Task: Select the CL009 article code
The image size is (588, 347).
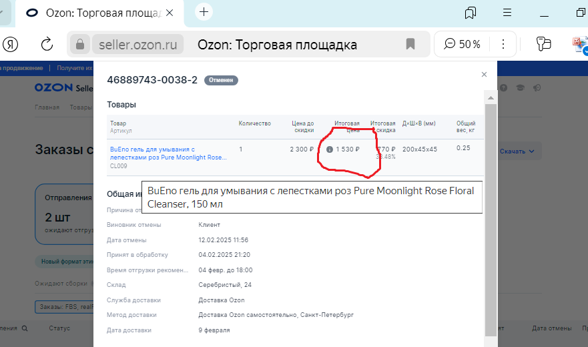Action: point(119,165)
